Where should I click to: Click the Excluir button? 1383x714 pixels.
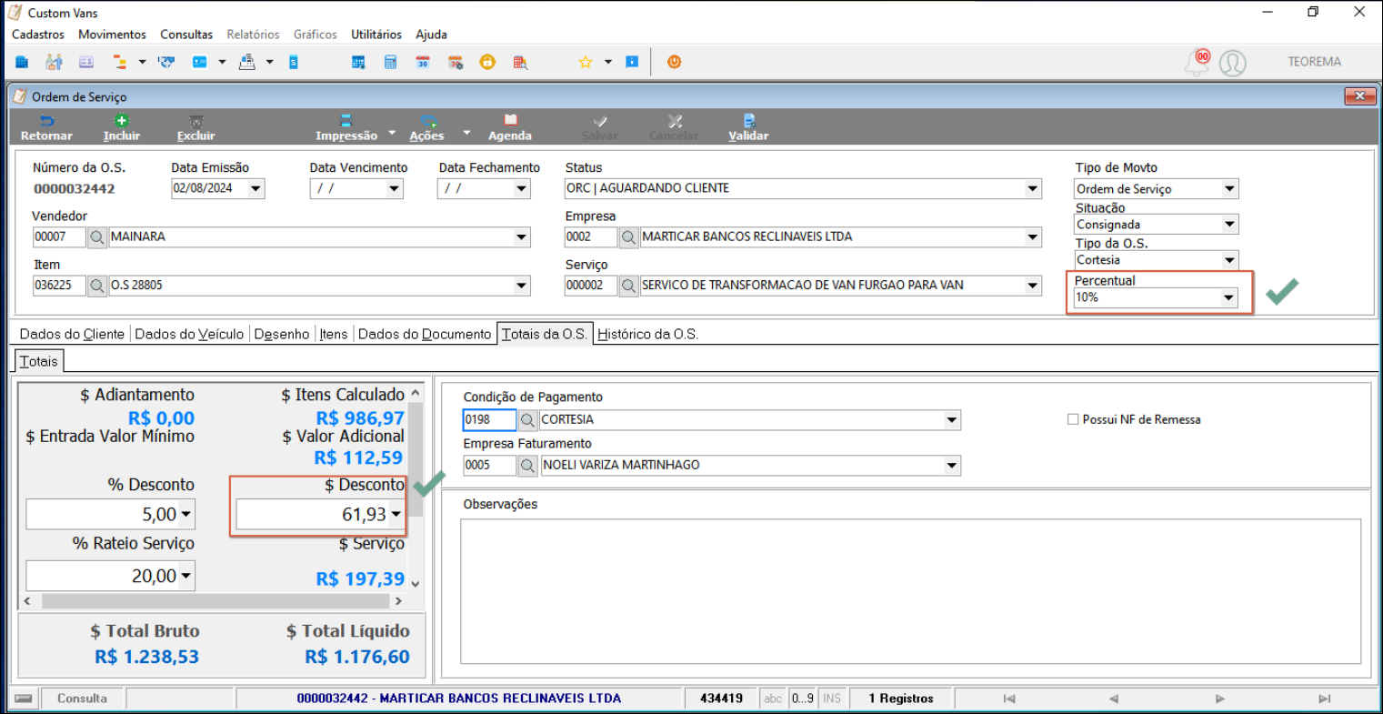pos(195,128)
